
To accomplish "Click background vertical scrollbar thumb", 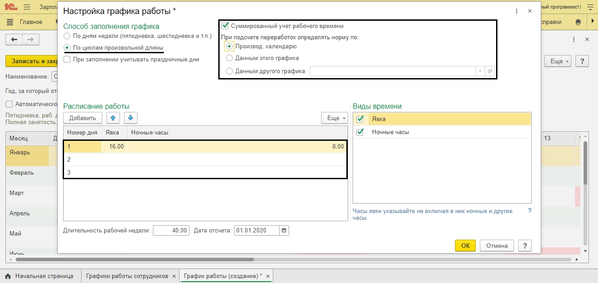I will tap(585, 162).
